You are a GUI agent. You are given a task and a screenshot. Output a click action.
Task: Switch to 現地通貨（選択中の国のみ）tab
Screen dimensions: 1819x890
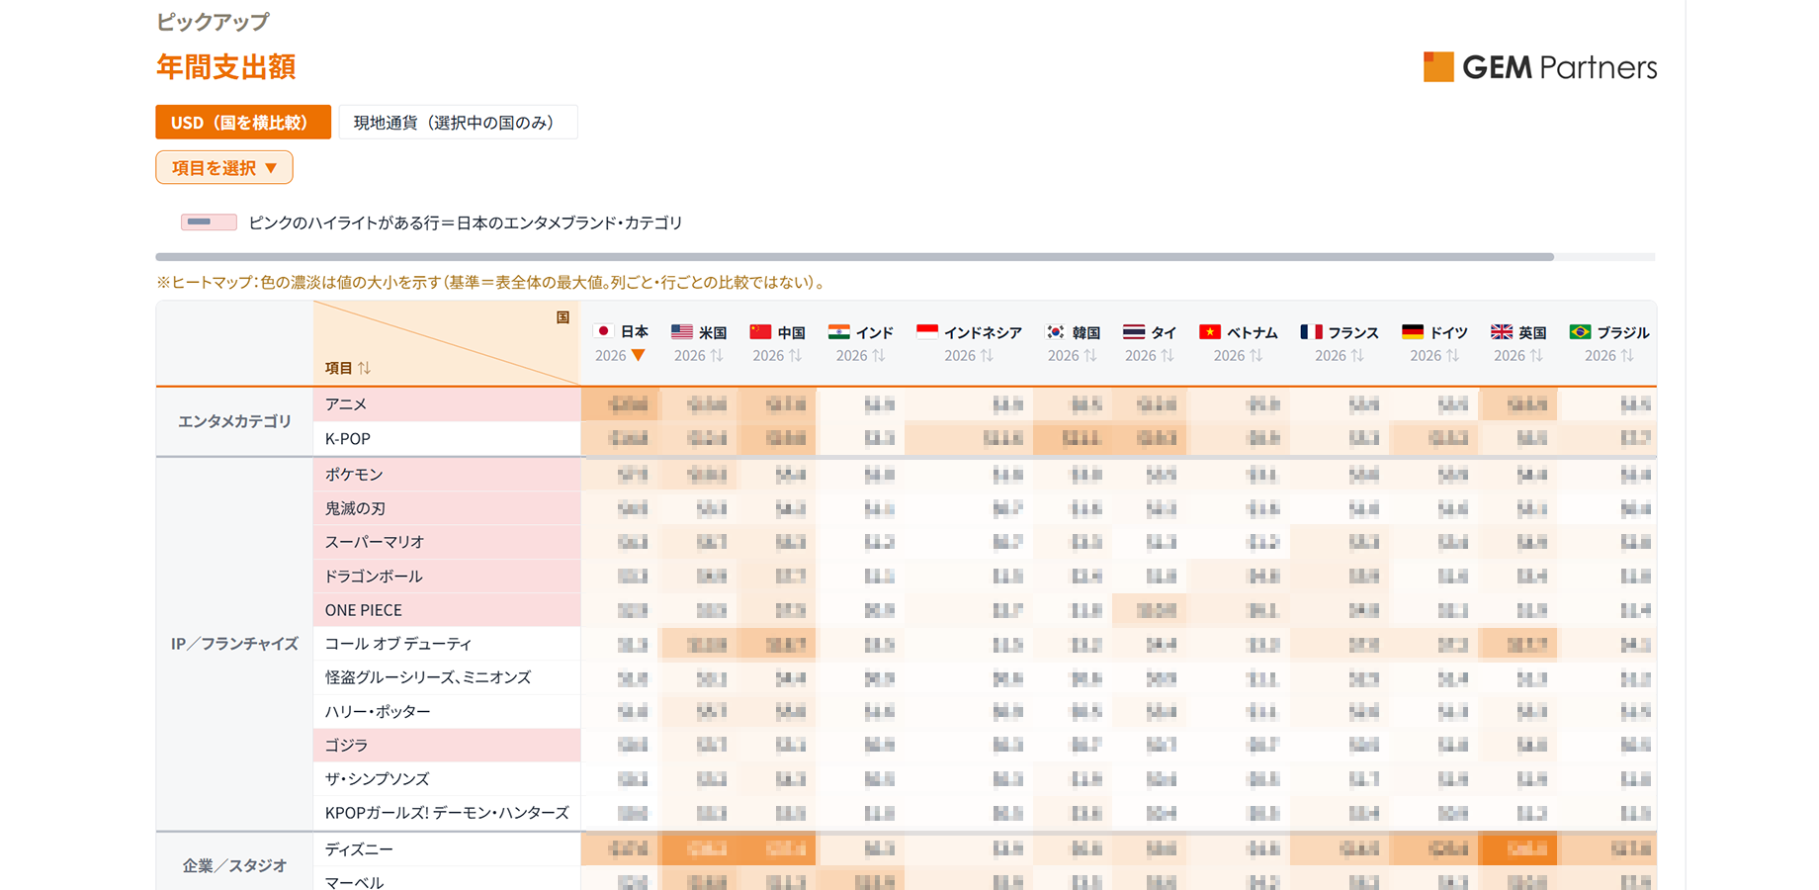click(458, 123)
